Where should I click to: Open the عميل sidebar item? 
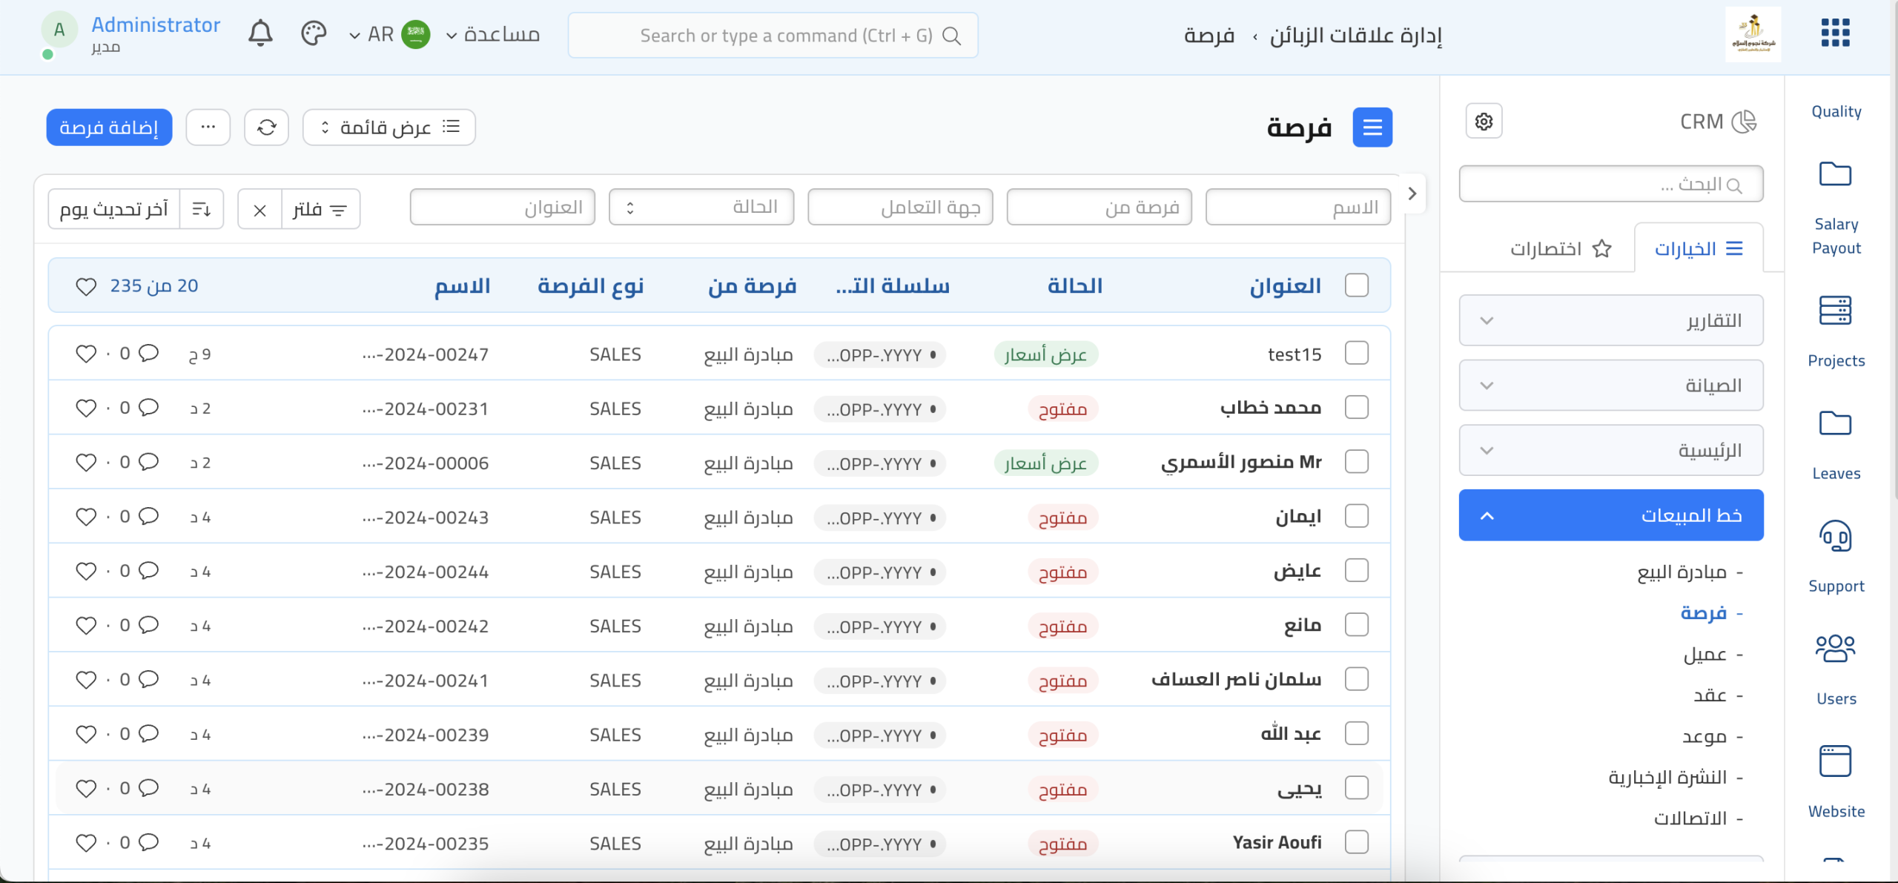tap(1704, 655)
